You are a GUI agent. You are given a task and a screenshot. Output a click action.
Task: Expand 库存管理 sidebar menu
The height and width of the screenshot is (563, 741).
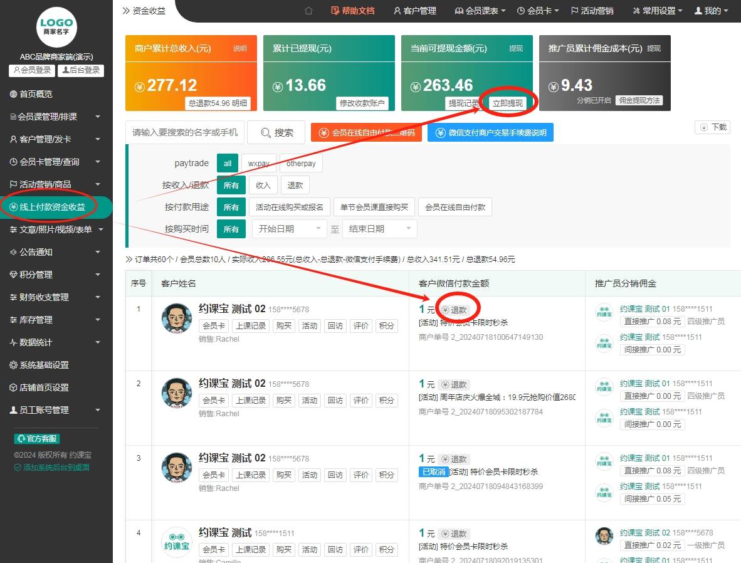(56, 320)
